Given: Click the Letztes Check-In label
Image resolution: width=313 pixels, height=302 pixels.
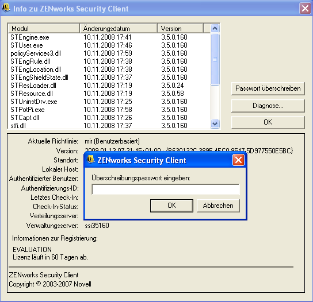Looking at the screenshot, I should [x=54, y=198].
